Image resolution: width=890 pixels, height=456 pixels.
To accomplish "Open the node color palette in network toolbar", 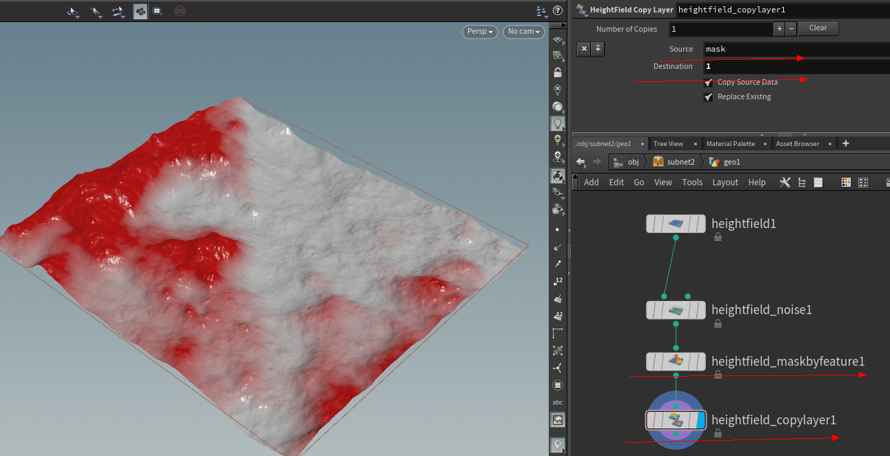I will pyautogui.click(x=846, y=182).
